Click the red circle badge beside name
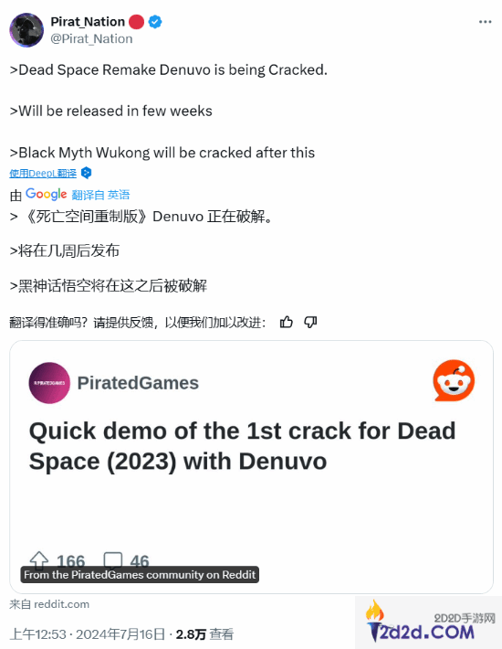Screen dimensions: 502x649 (136, 22)
